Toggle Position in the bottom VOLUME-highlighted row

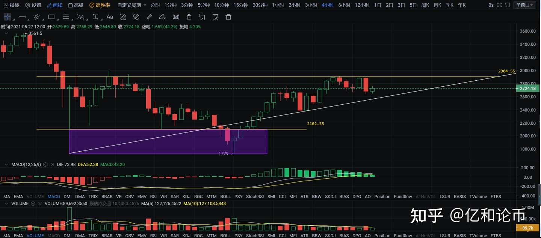coord(382,236)
